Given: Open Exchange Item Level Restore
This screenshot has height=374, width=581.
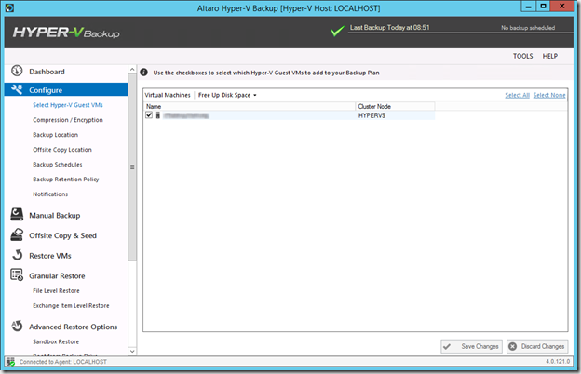Looking at the screenshot, I should point(71,305).
